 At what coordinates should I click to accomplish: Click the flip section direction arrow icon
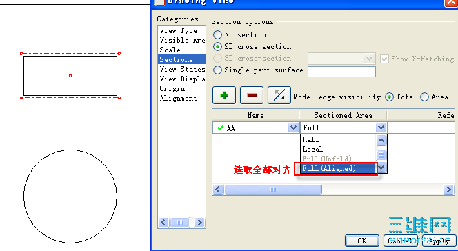coord(279,95)
